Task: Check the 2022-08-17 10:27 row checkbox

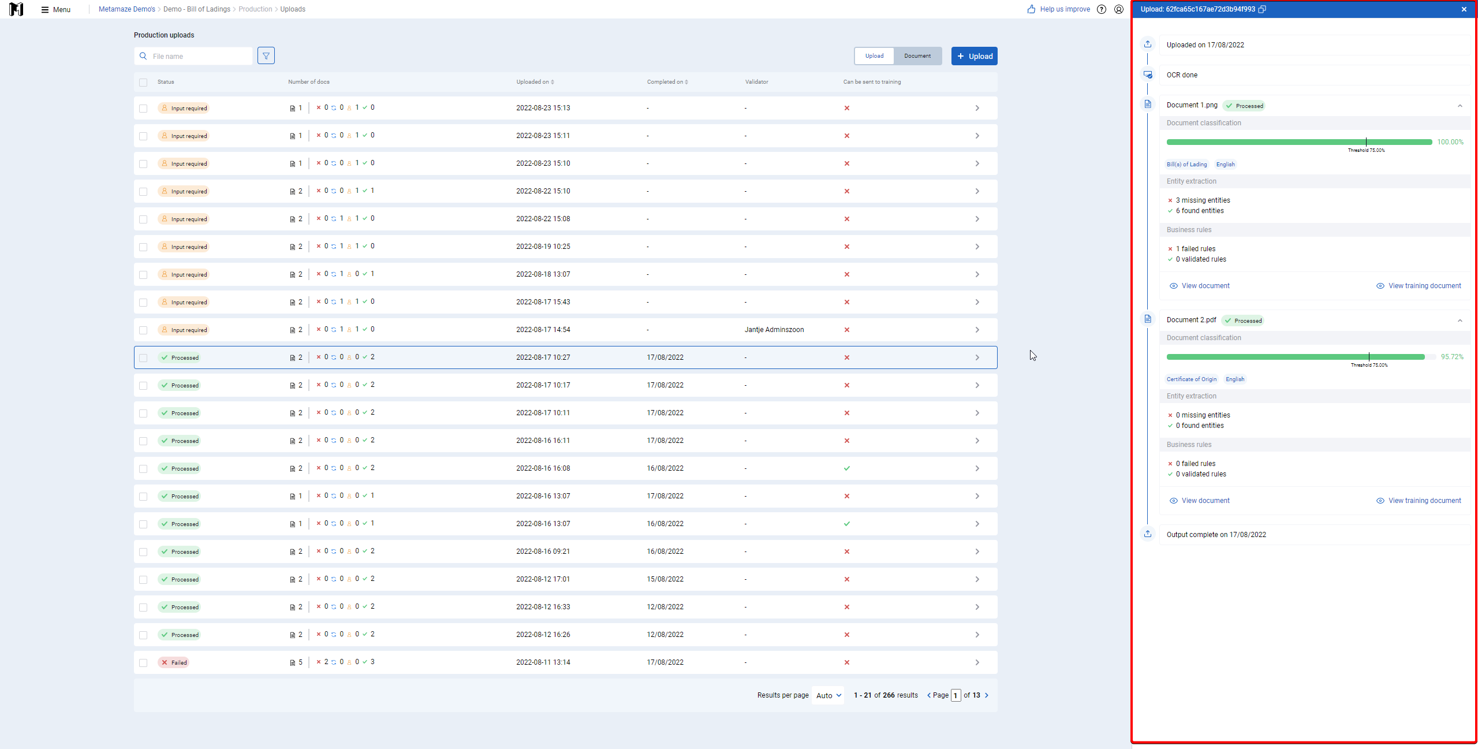Action: coord(143,357)
